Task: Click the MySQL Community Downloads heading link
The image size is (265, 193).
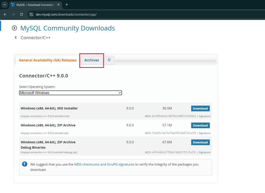Action: (x=68, y=28)
